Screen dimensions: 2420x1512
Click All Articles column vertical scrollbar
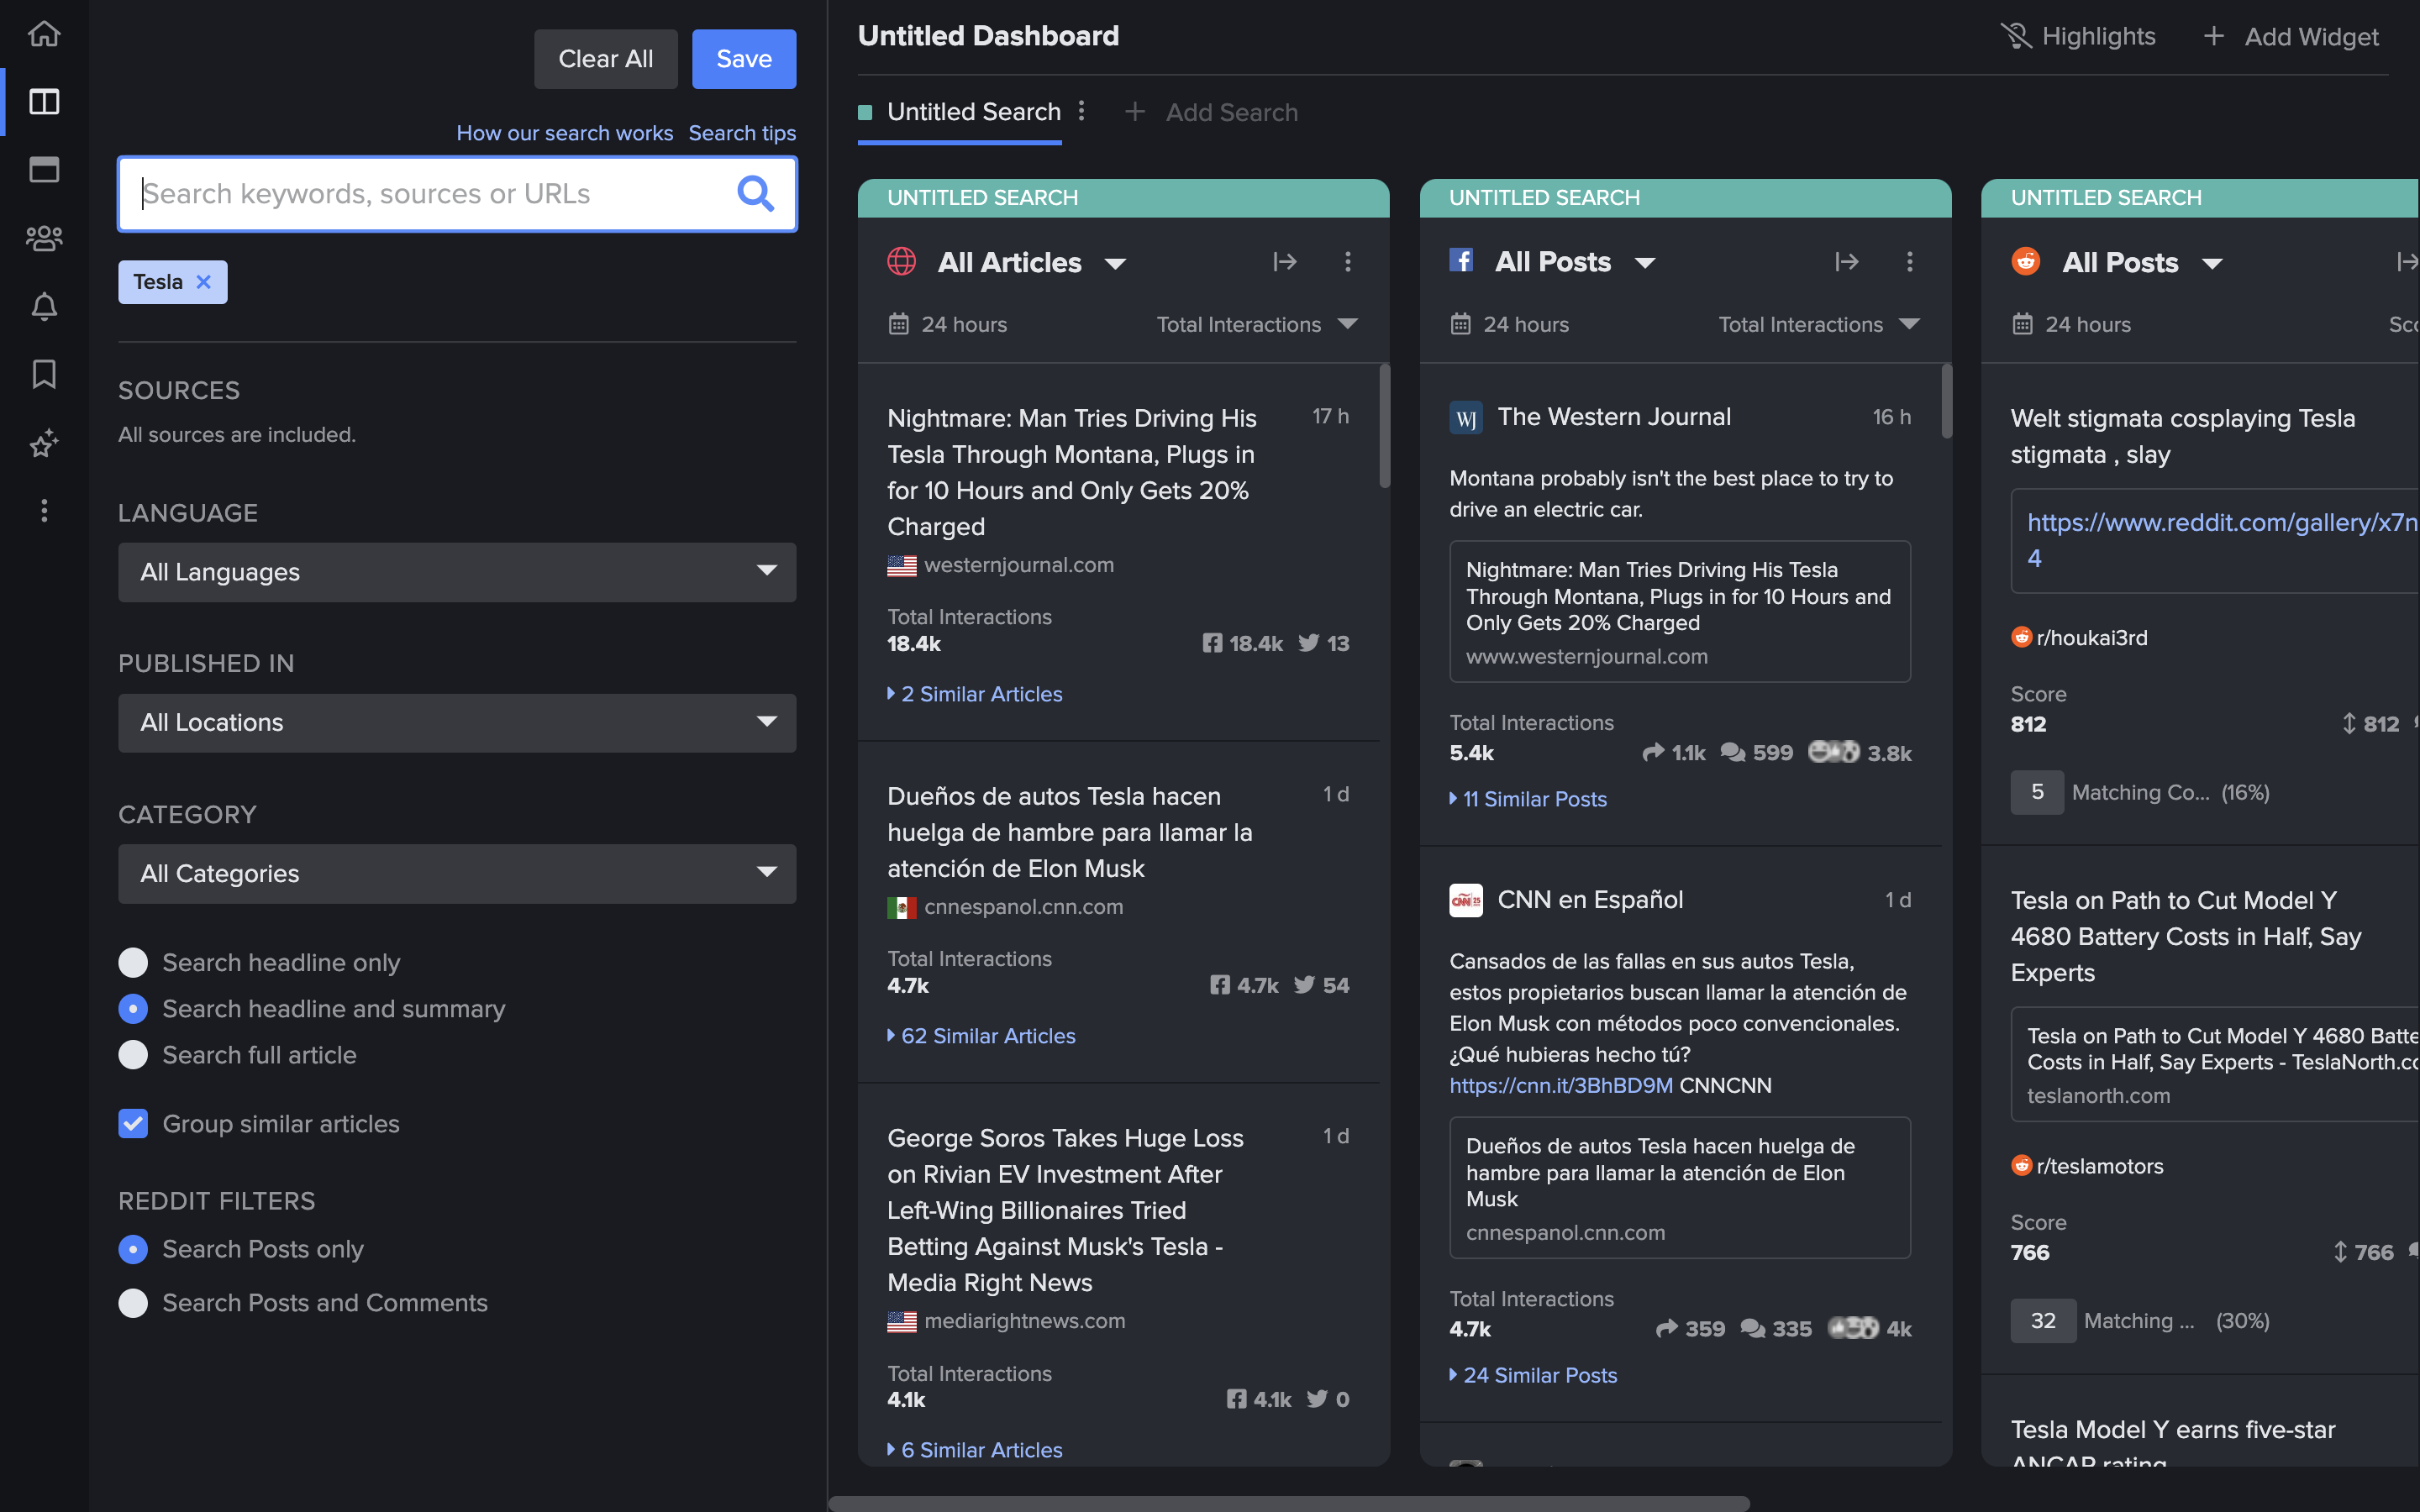1385,426
